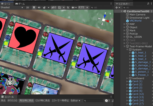Select Card (12) in hierarchy
153x106 pixels.
[x=138, y=94]
